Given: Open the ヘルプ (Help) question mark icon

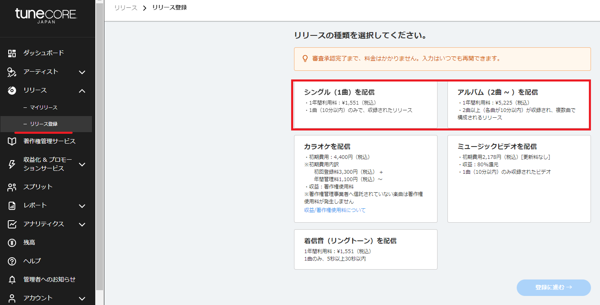Looking at the screenshot, I should 11,261.
